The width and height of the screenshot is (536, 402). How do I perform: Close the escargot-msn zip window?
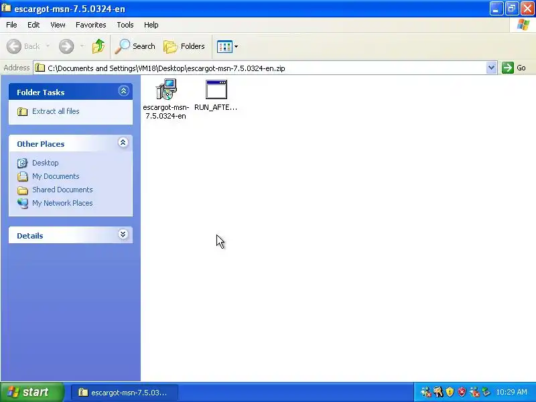(x=527, y=9)
